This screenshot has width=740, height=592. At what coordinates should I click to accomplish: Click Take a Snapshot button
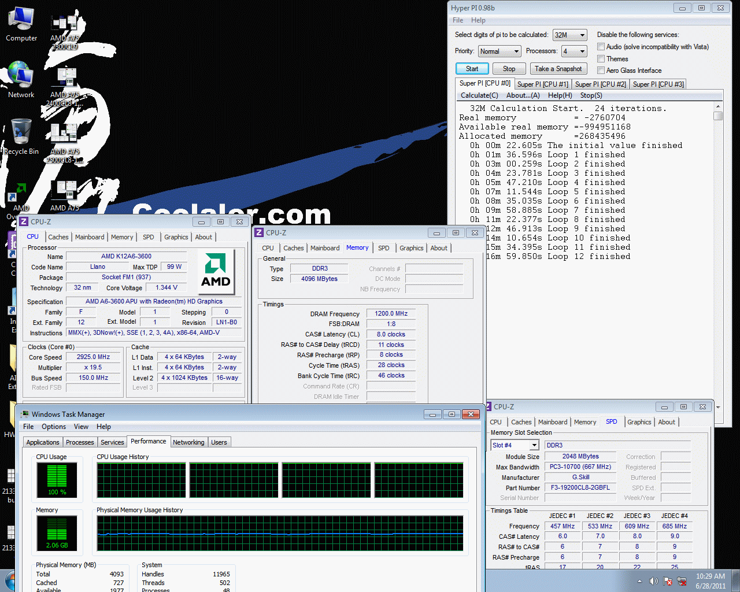(558, 69)
